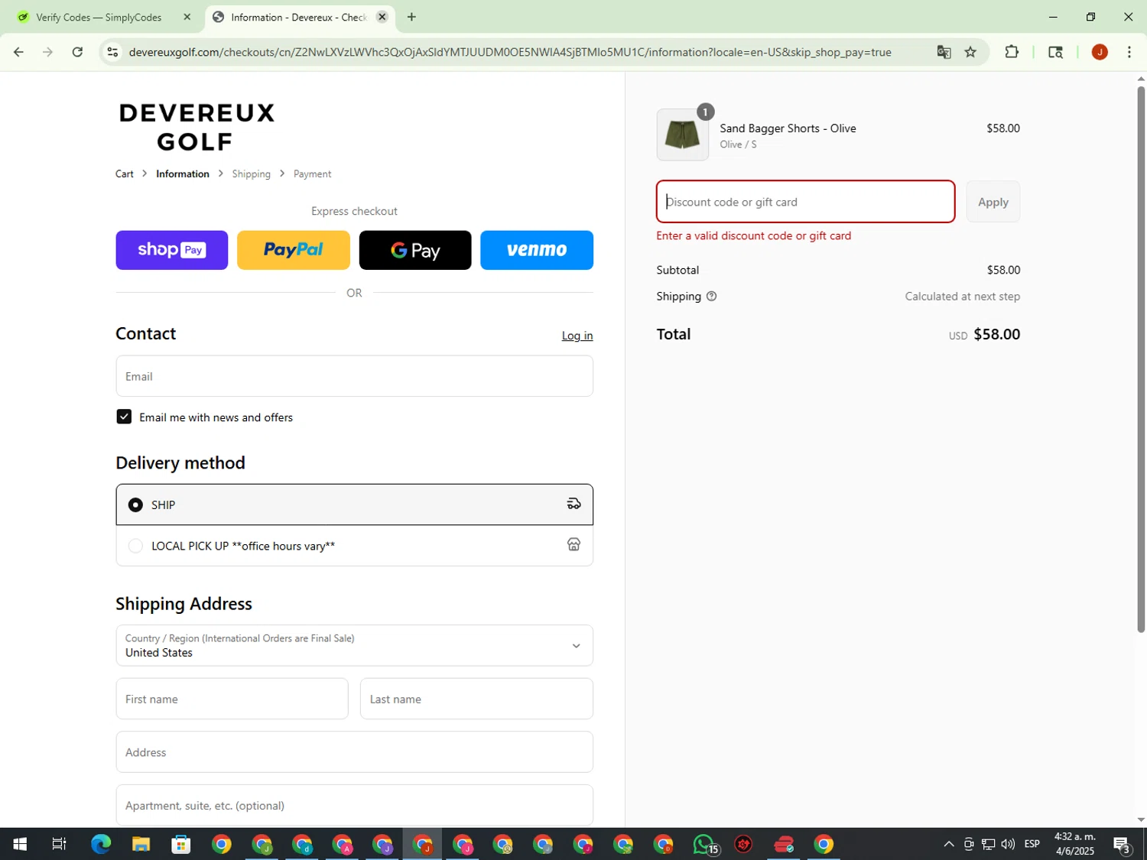
Task: Click the Email input field
Action: point(354,376)
